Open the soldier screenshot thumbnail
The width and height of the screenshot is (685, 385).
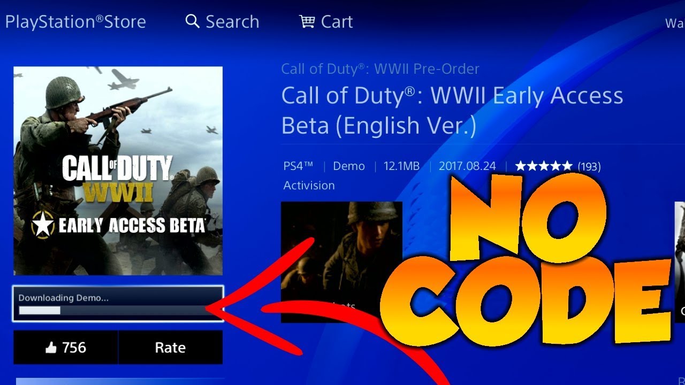pyautogui.click(x=341, y=262)
